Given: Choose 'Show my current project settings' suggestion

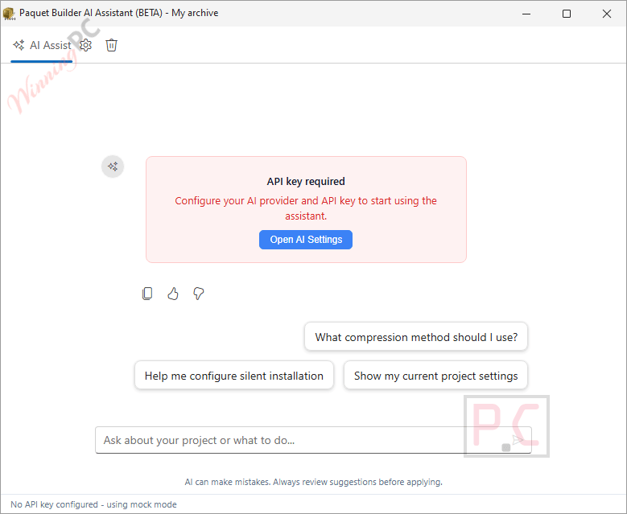Looking at the screenshot, I should [435, 376].
